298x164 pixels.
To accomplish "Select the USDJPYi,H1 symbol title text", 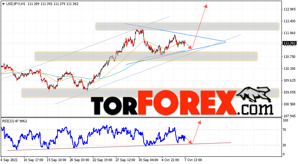I will pos(16,4).
